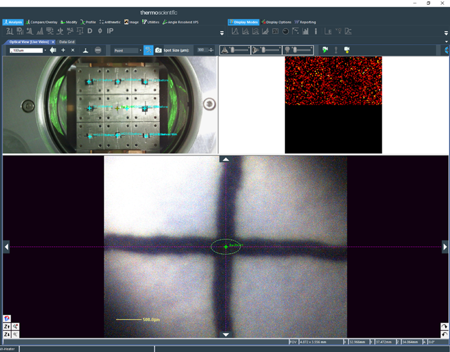Switch to the Data Grid tab
The width and height of the screenshot is (450, 352).
pos(67,42)
